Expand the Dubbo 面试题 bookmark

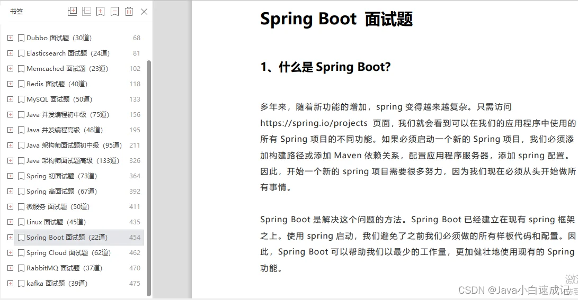pos(10,38)
